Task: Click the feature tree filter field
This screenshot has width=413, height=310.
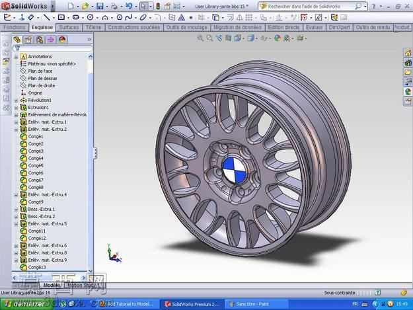Action: pos(54,48)
